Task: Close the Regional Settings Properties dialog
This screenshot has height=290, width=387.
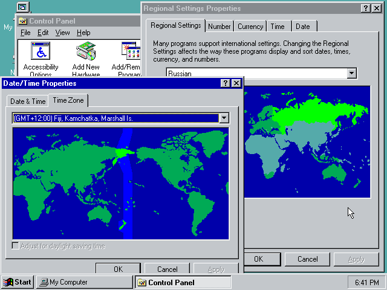Action: (377, 8)
